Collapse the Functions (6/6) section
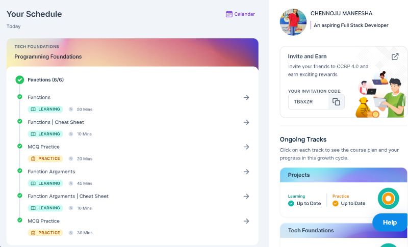This screenshot has height=247, width=408. tap(45, 80)
